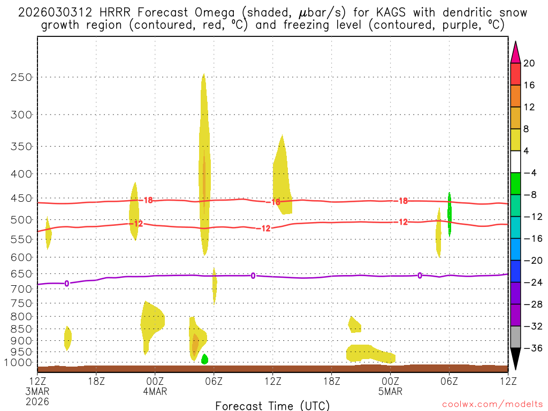548x411 pixels.
Task: Click the 2026 year label under 3MAR
Action: click(37, 401)
